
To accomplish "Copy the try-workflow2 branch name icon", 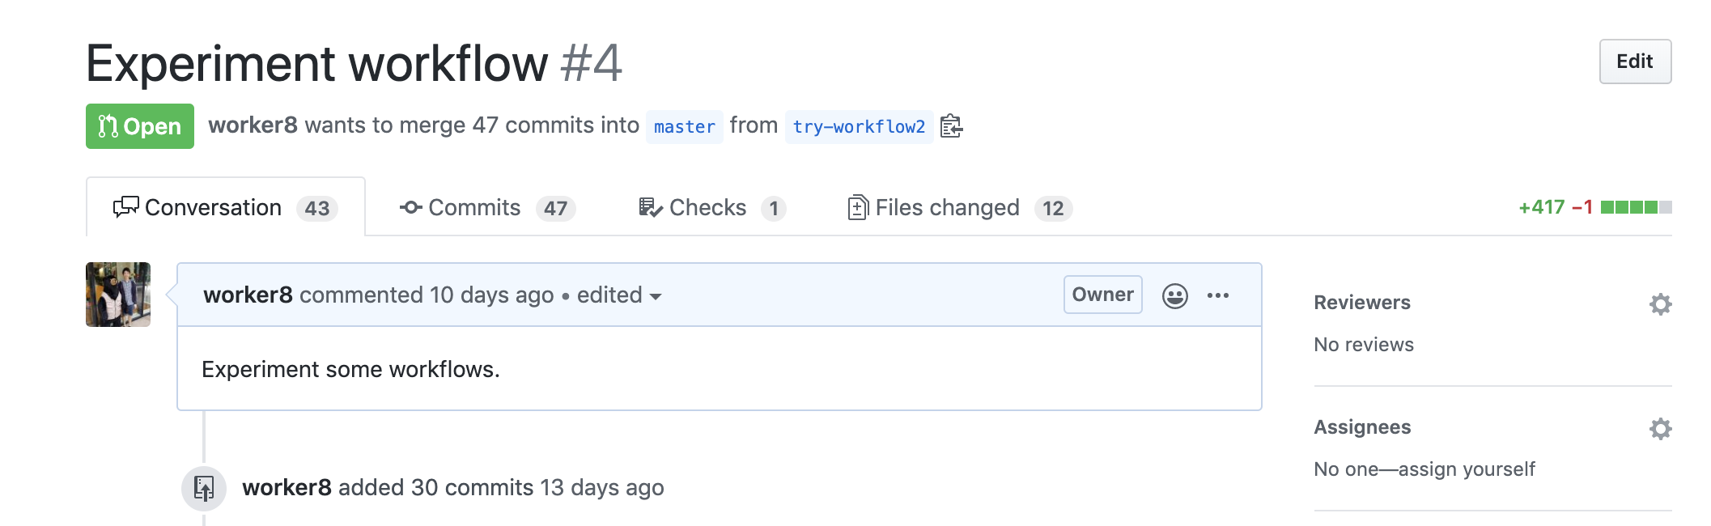I will point(951,126).
